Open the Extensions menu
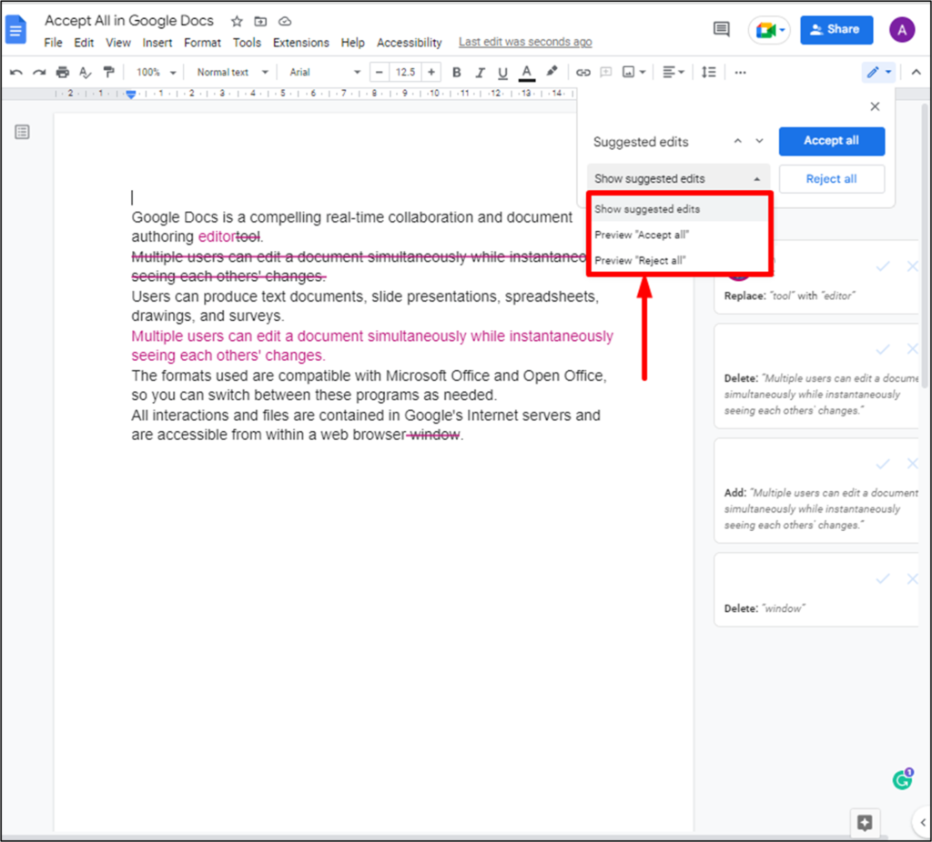Viewport: 932px width, 842px height. pos(300,43)
